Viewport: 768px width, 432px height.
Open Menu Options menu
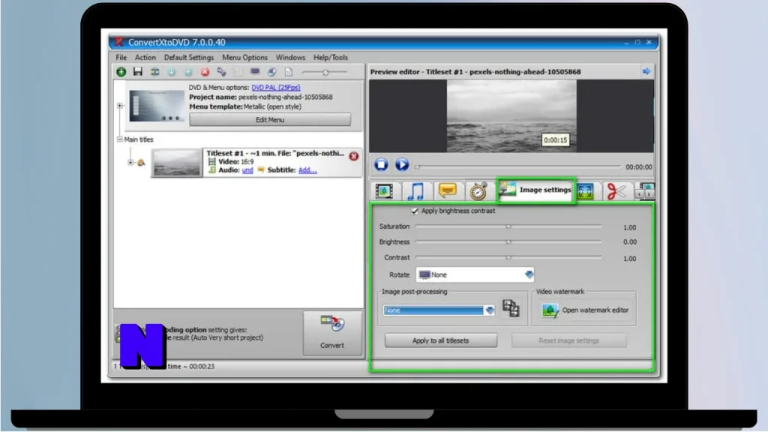(244, 57)
